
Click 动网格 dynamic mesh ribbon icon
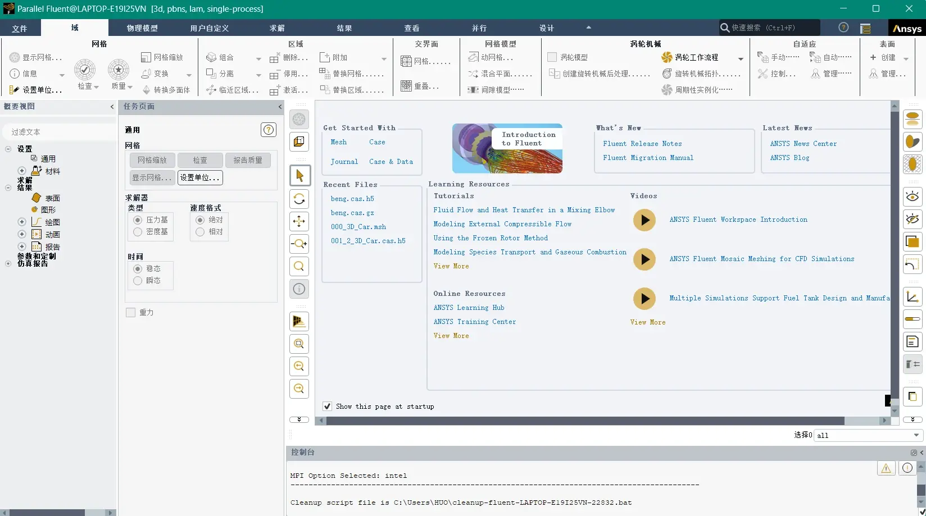tap(473, 57)
